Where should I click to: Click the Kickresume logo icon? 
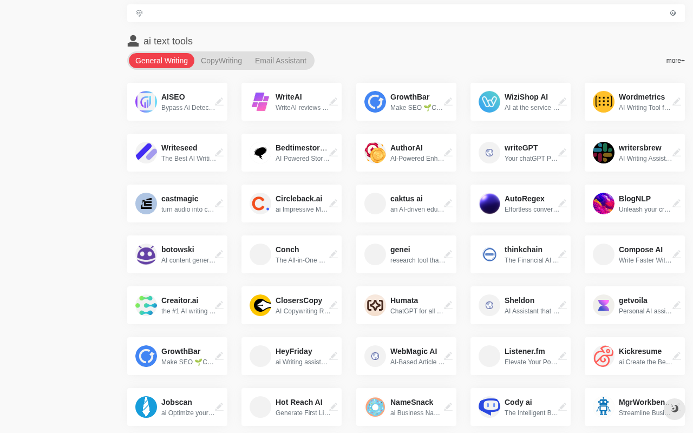click(x=604, y=356)
